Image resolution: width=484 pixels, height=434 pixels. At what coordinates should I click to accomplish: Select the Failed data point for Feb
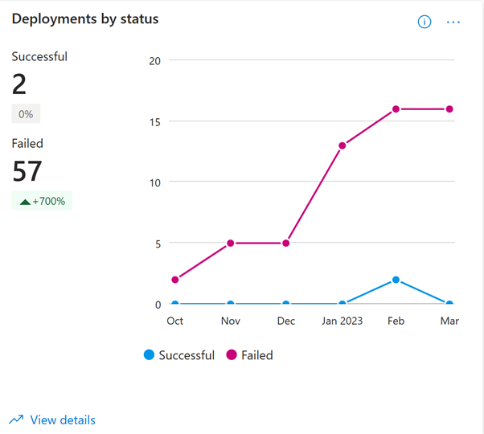[x=396, y=109]
